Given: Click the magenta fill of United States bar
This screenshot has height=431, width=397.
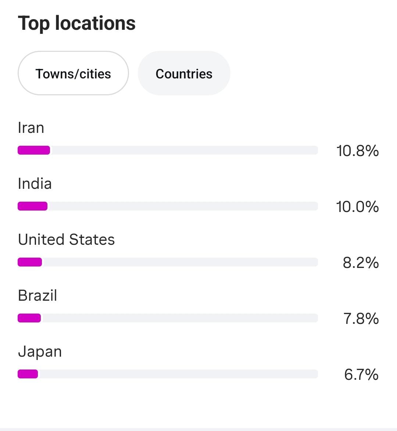Looking at the screenshot, I should click(x=30, y=262).
